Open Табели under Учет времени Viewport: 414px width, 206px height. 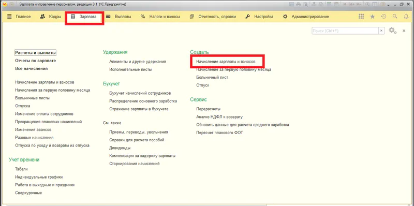[x=21, y=169]
